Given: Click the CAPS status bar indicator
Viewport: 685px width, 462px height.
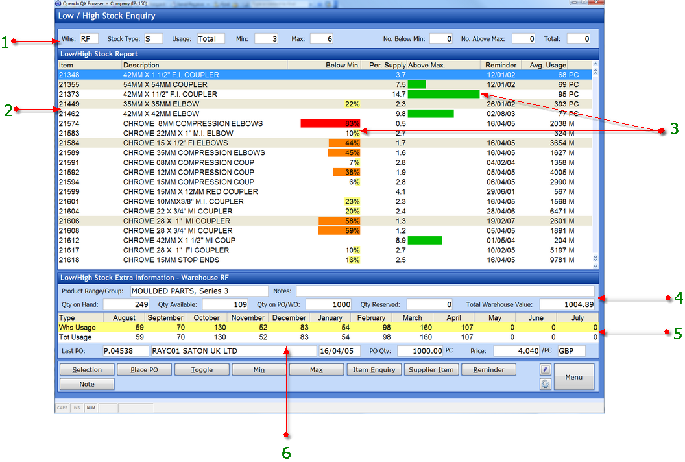Looking at the screenshot, I should click(x=62, y=407).
